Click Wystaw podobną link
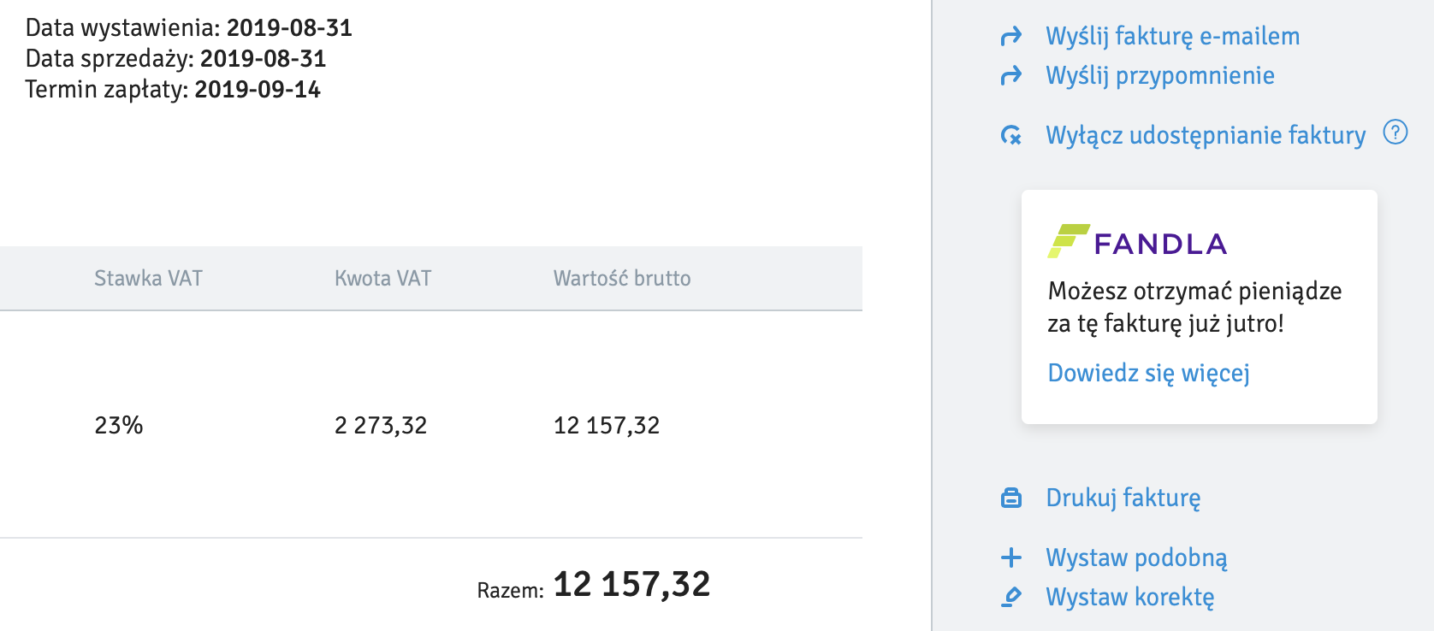 coord(1136,557)
